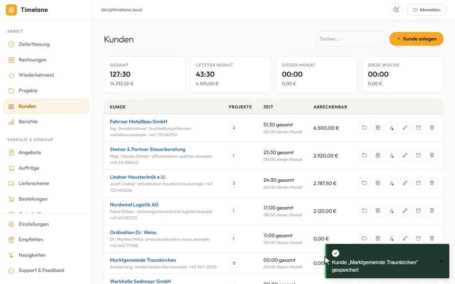The width and height of the screenshot is (455, 284).
Task: Click the 'Gesamt' stats card showing 127:30
Action: click(145, 74)
